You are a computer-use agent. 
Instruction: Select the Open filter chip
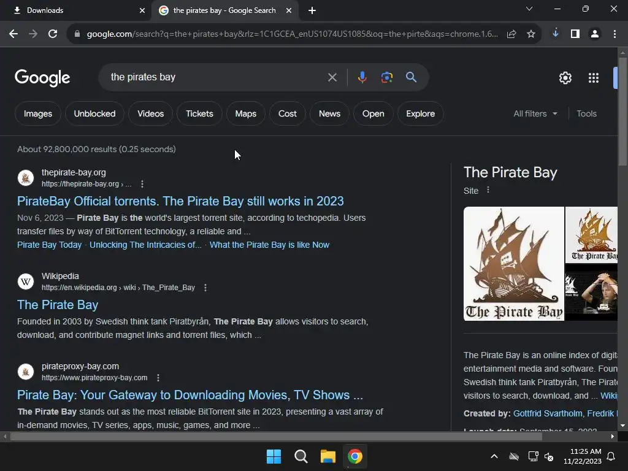coord(373,113)
